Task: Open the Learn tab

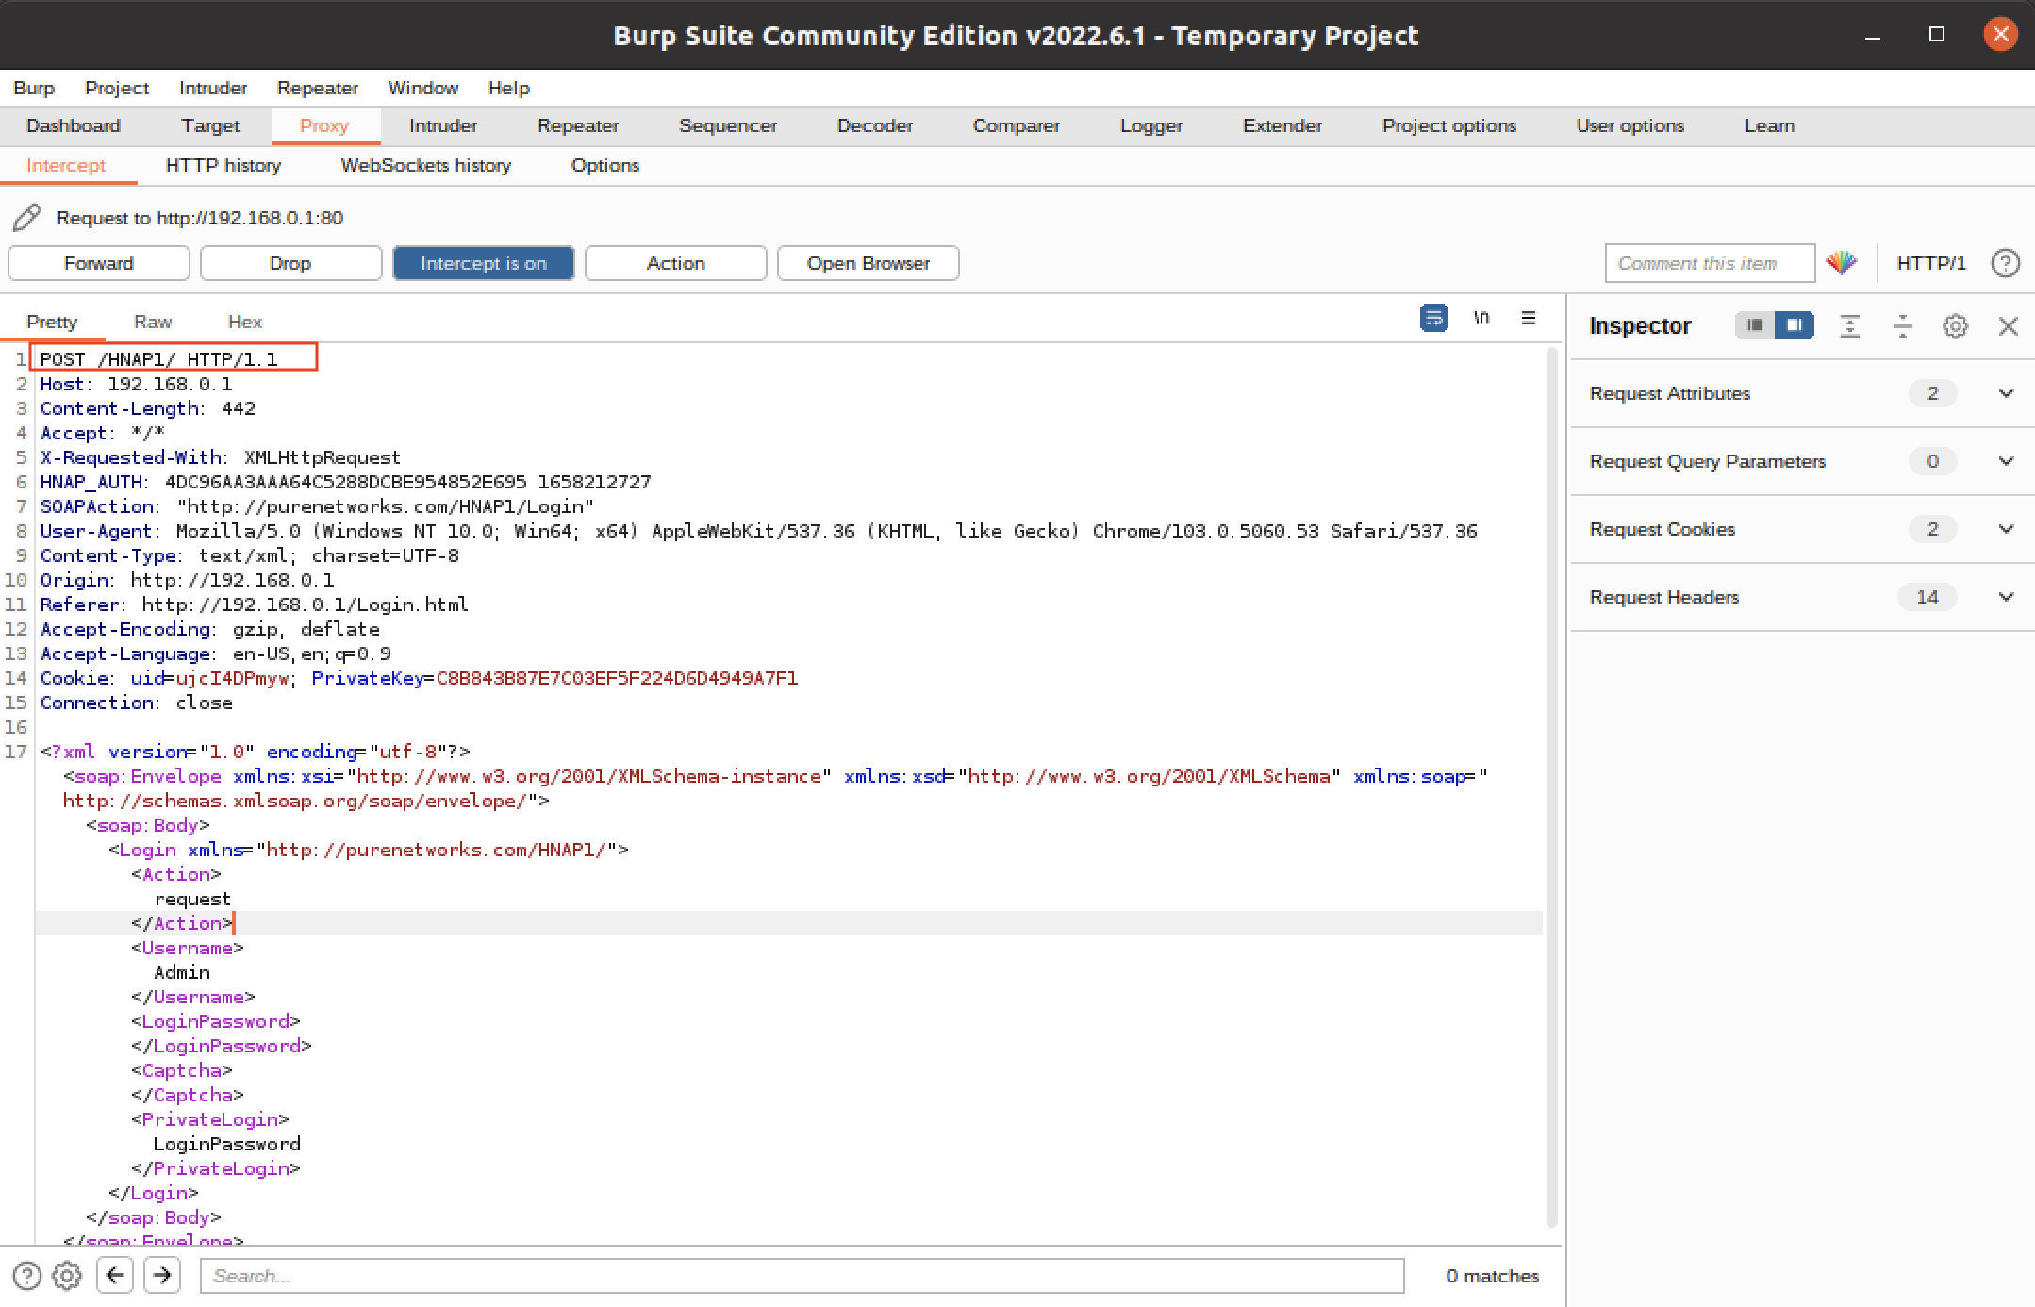Action: point(1770,125)
